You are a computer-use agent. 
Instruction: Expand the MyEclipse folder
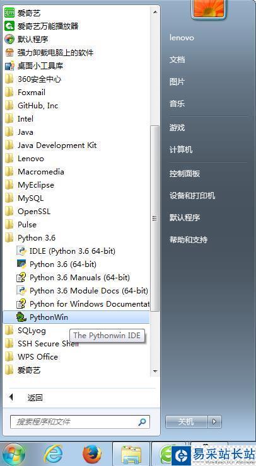[x=30, y=185]
